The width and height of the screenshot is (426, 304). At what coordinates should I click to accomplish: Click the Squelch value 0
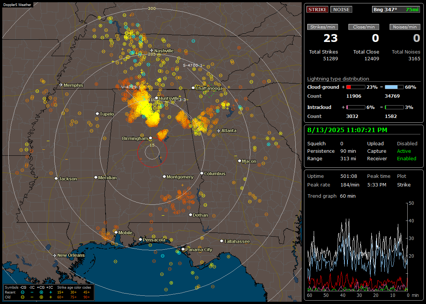pos(342,144)
